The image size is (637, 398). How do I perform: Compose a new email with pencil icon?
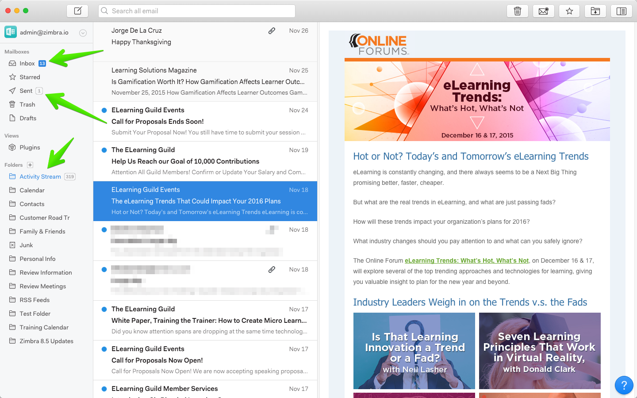pyautogui.click(x=77, y=11)
